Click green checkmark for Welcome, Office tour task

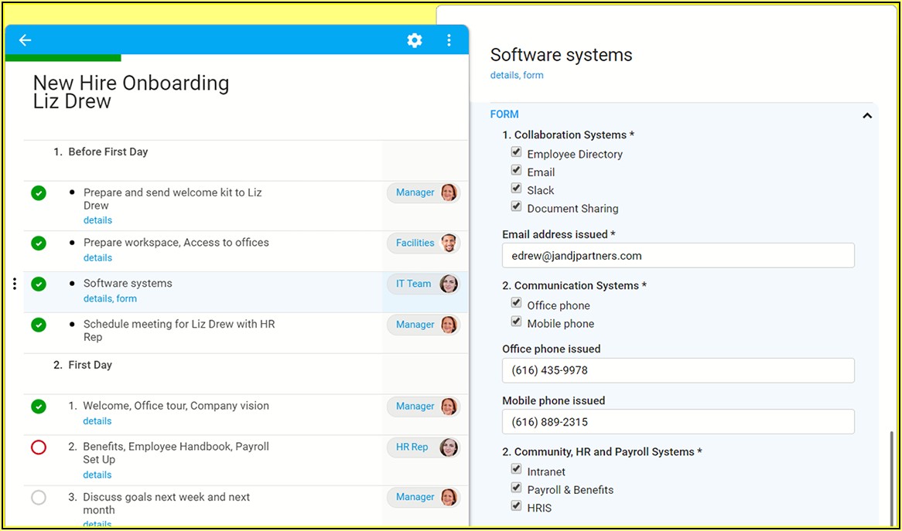click(39, 407)
